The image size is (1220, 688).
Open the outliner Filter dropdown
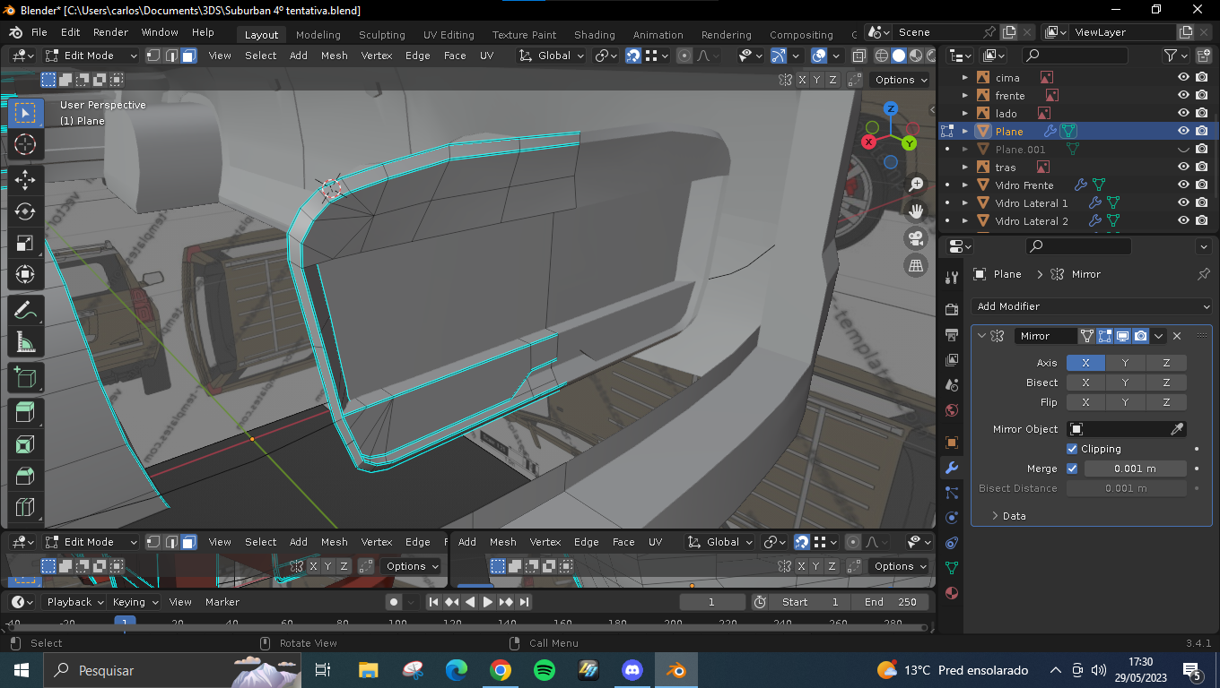click(1176, 56)
